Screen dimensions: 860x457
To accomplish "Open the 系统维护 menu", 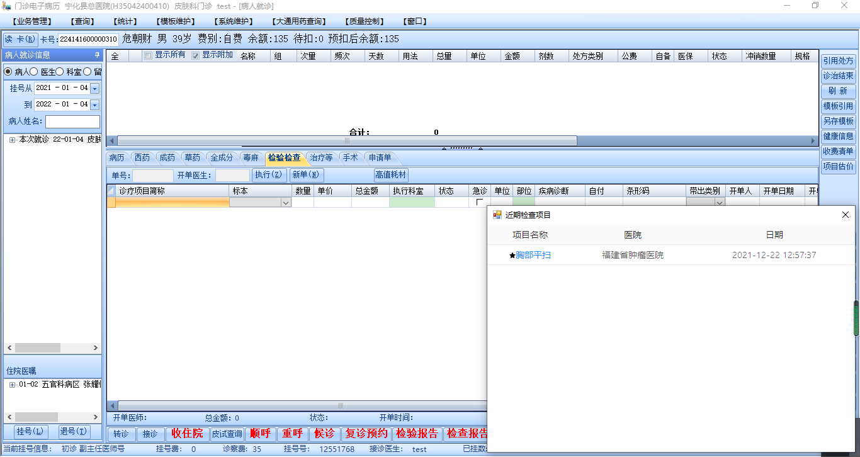I will click(x=234, y=21).
